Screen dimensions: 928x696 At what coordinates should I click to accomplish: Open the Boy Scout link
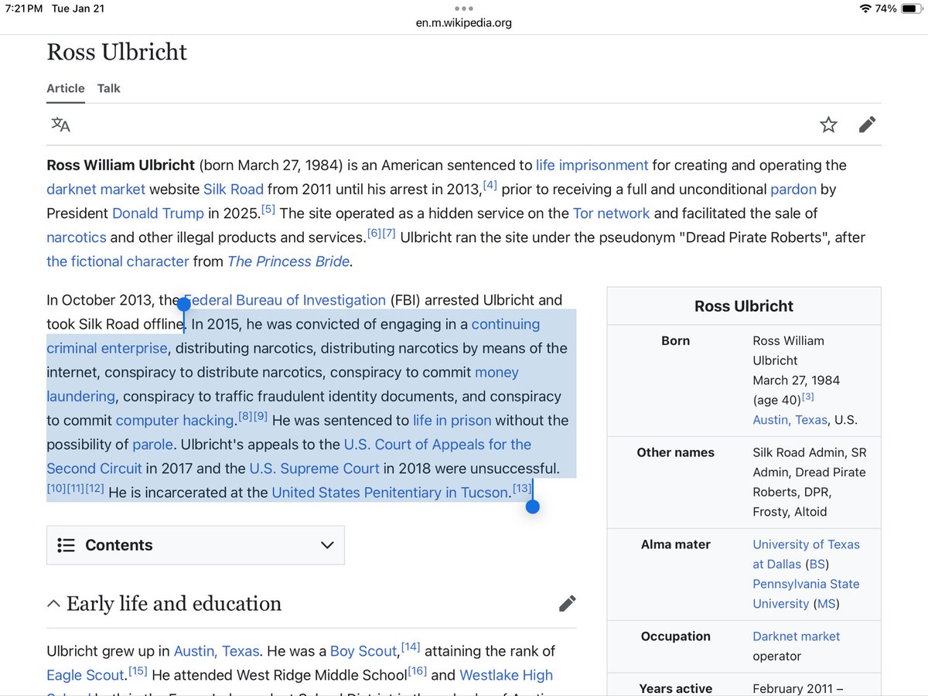(363, 651)
